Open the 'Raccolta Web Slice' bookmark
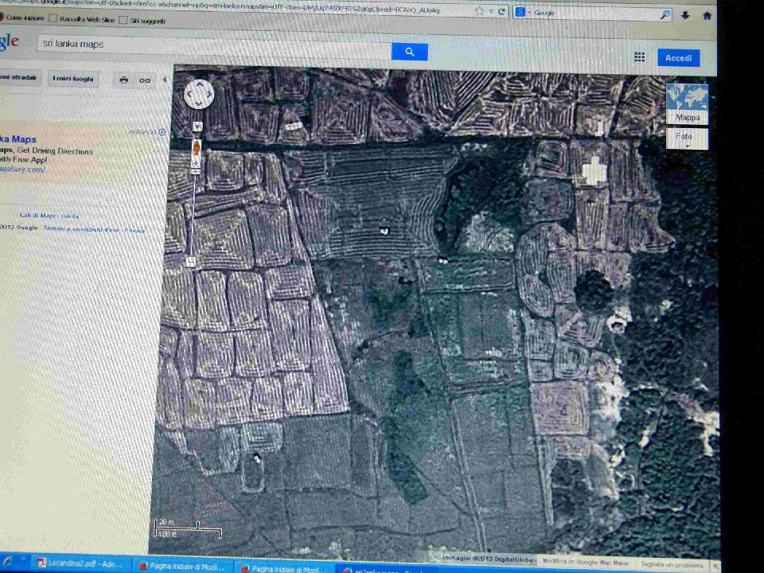 click(82, 19)
